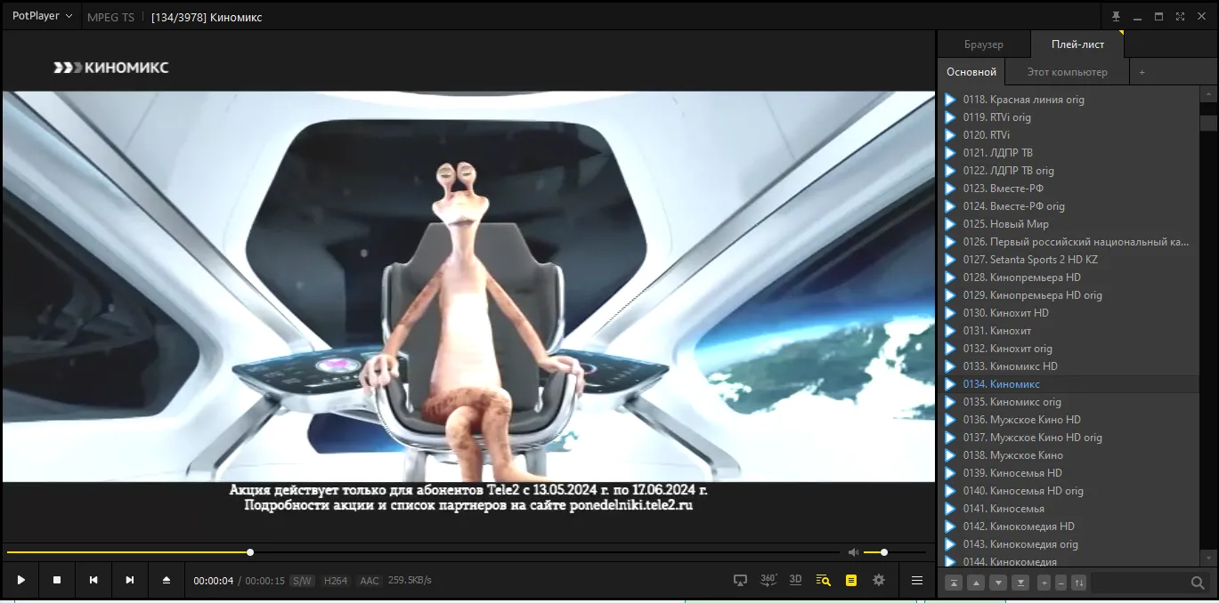The height and width of the screenshot is (603, 1219).
Task: Switch to the Плей-лист tab
Action: click(x=1077, y=44)
